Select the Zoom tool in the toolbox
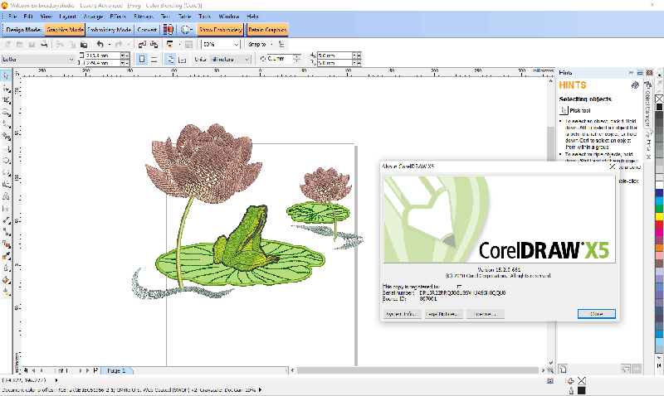 (x=6, y=113)
